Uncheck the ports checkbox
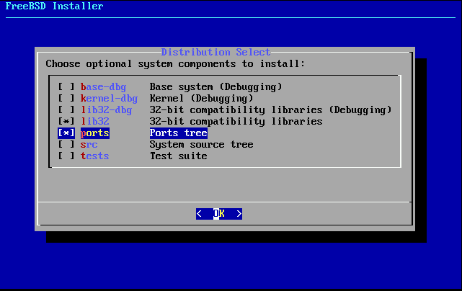462x291 pixels. [66, 133]
